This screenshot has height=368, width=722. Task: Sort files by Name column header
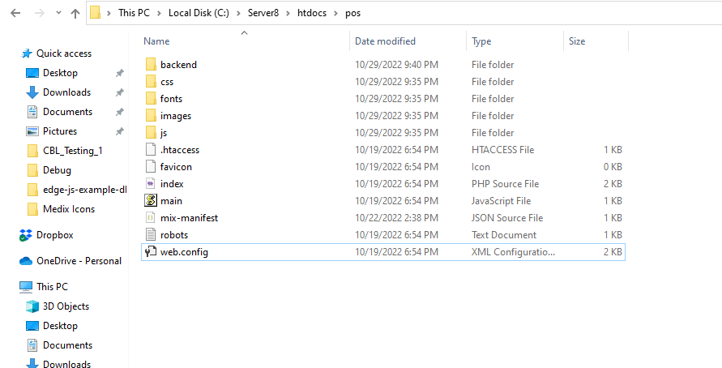point(157,41)
